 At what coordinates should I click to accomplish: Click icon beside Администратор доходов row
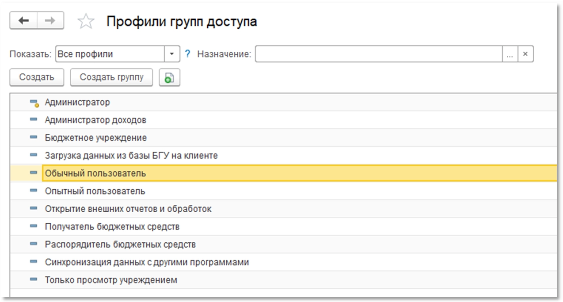click(x=33, y=120)
